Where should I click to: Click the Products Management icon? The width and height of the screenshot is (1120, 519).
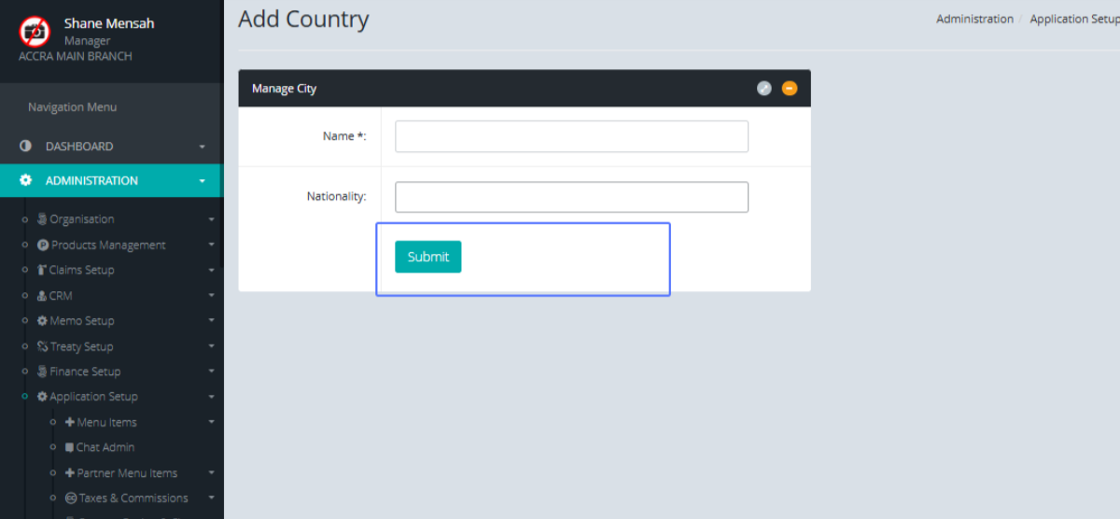pos(43,245)
